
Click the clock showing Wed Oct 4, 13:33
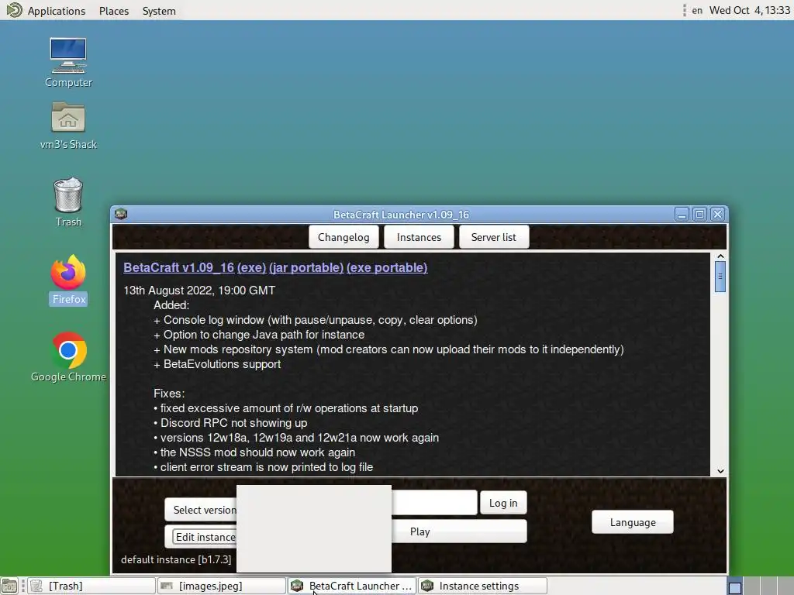pos(750,11)
